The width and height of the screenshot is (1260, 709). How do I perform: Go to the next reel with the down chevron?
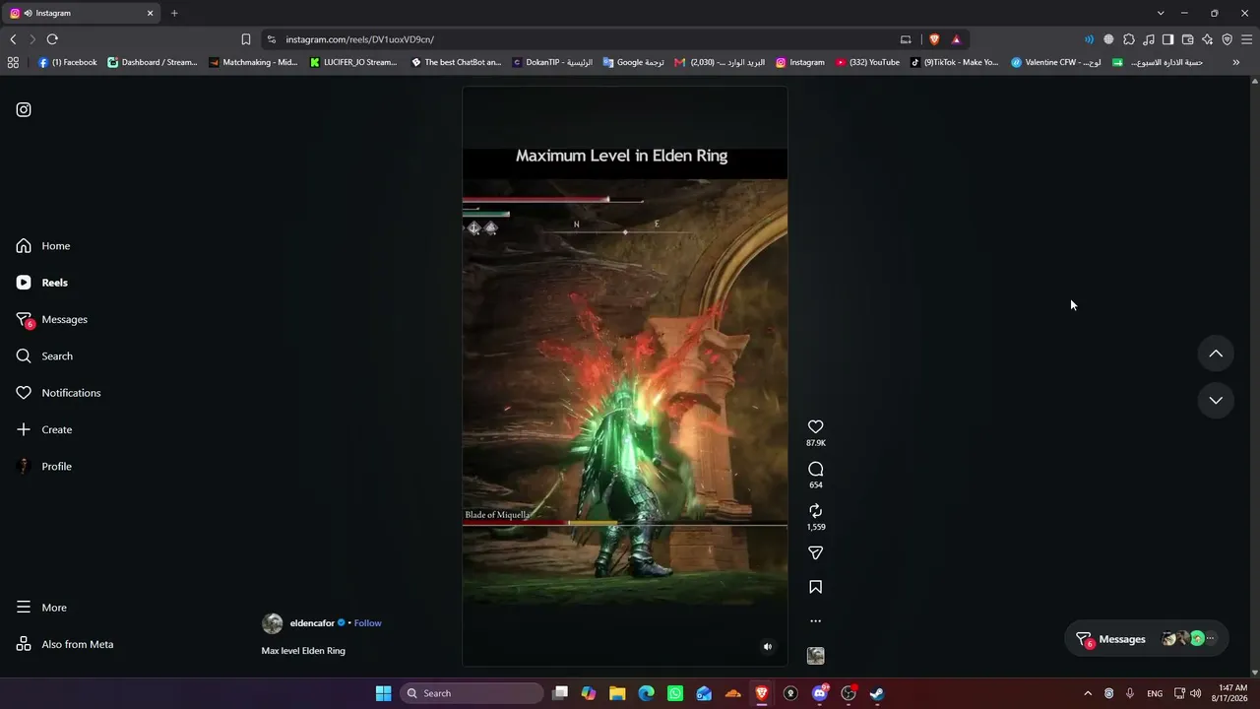[1216, 400]
